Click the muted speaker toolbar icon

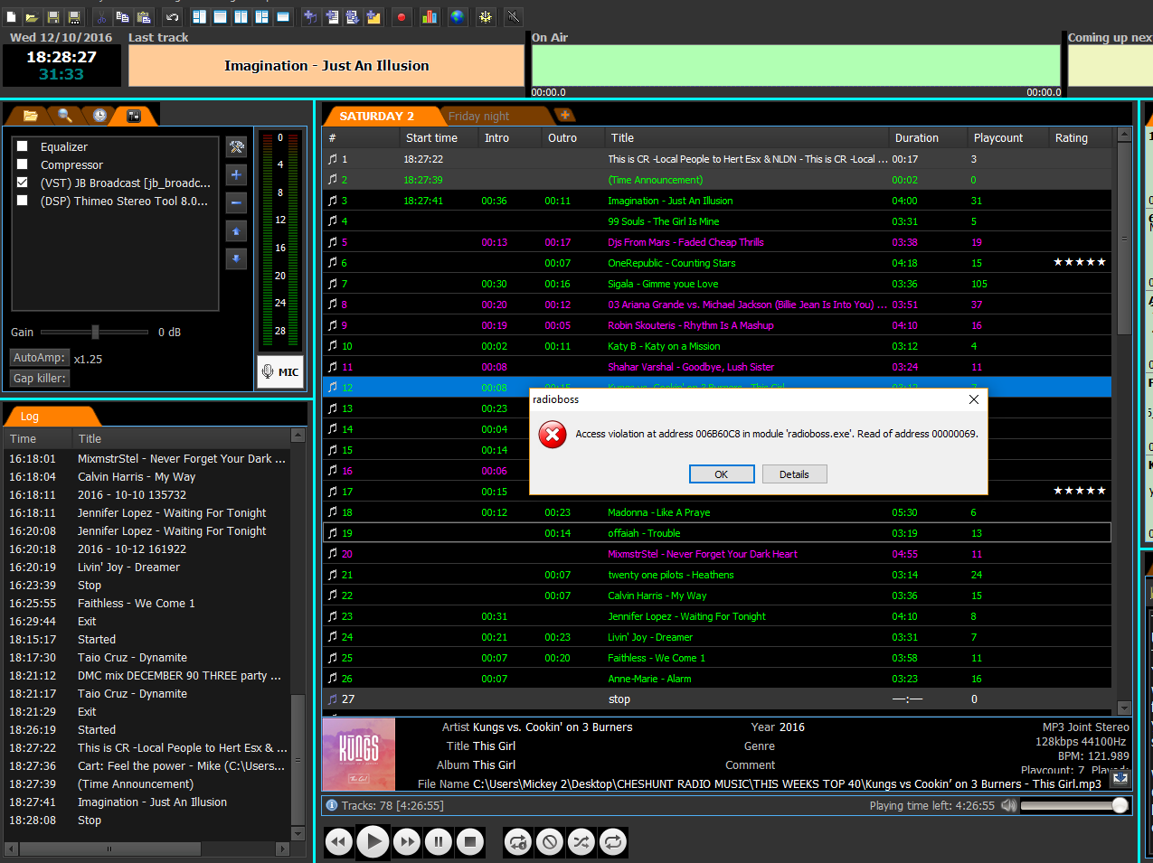tap(513, 17)
